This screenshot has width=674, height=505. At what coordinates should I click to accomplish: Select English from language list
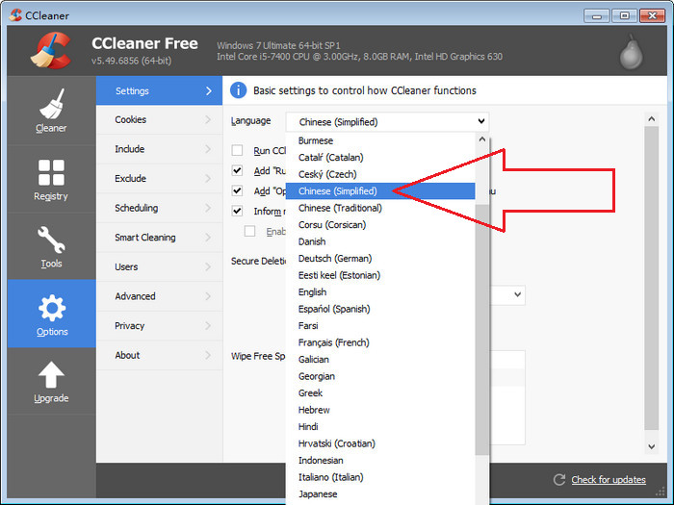380,292
